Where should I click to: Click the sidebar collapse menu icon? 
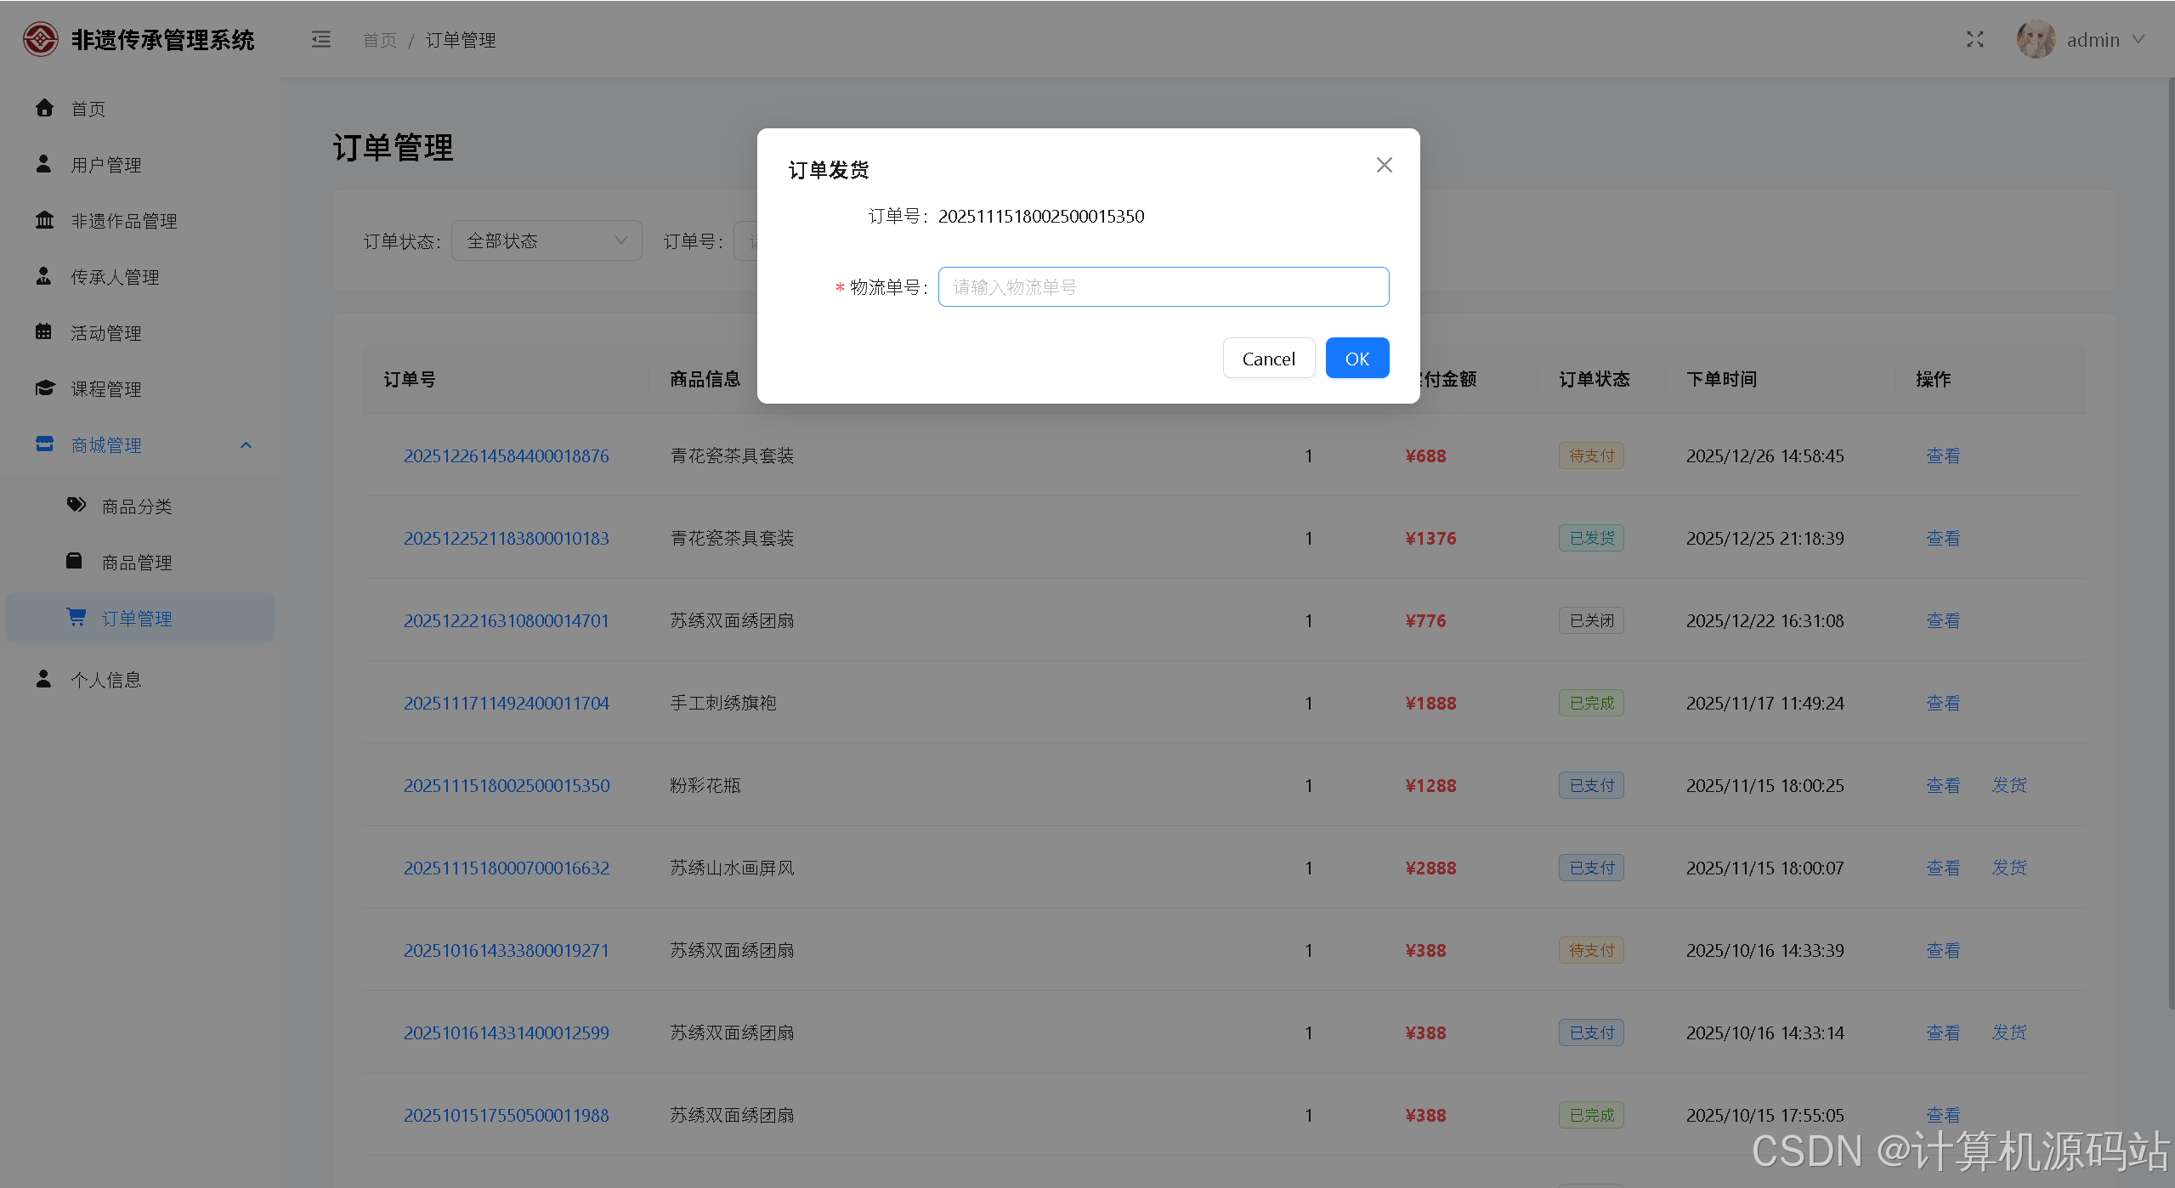320,40
